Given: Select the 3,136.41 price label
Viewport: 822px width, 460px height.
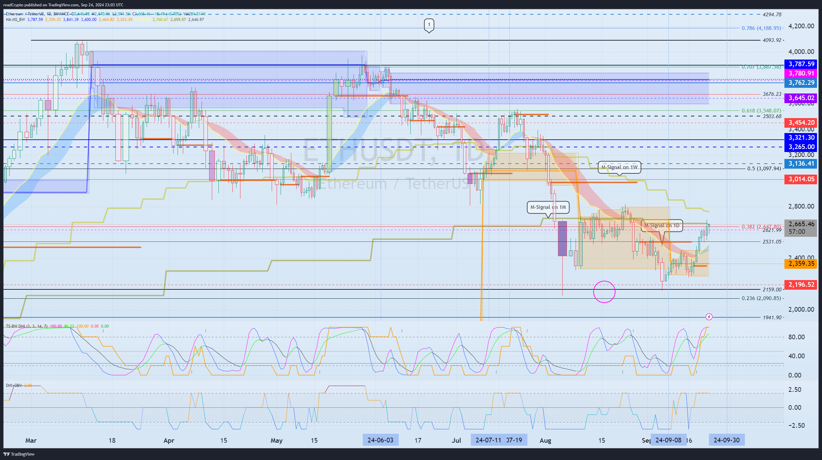Looking at the screenshot, I should pos(801,164).
